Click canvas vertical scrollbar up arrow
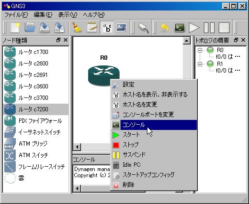249x204 pixels. (186, 41)
